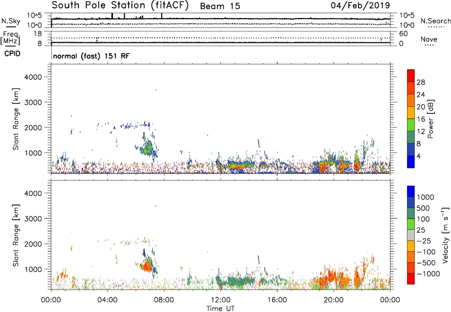Click the '60' Nave axis tick
The height and width of the screenshot is (312, 451).
coord(404,34)
